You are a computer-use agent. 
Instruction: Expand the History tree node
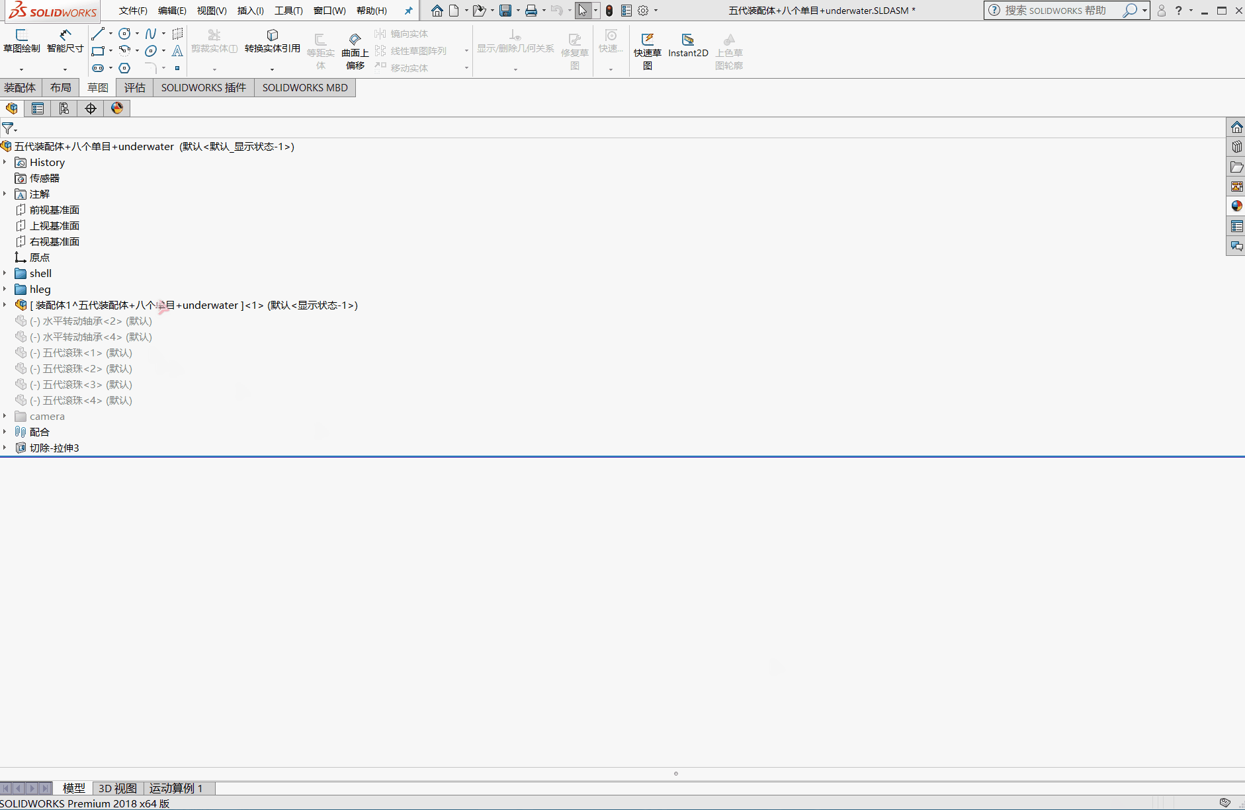point(5,162)
